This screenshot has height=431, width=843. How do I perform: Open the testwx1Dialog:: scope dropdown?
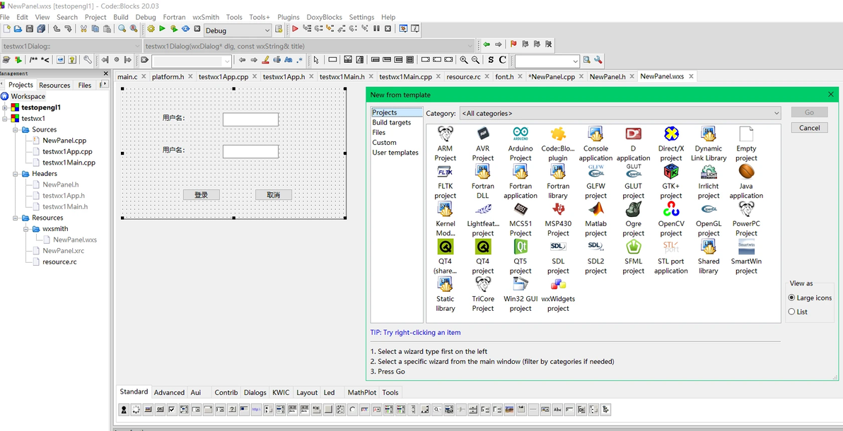tap(71, 46)
